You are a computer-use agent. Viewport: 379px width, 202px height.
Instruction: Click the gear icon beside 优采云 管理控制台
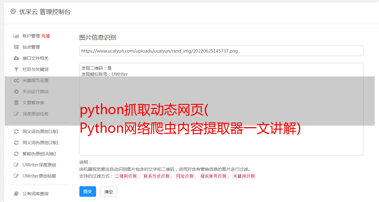tap(13, 11)
